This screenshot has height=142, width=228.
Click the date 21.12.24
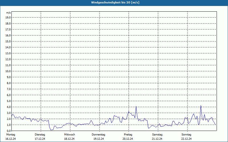tap(157, 139)
